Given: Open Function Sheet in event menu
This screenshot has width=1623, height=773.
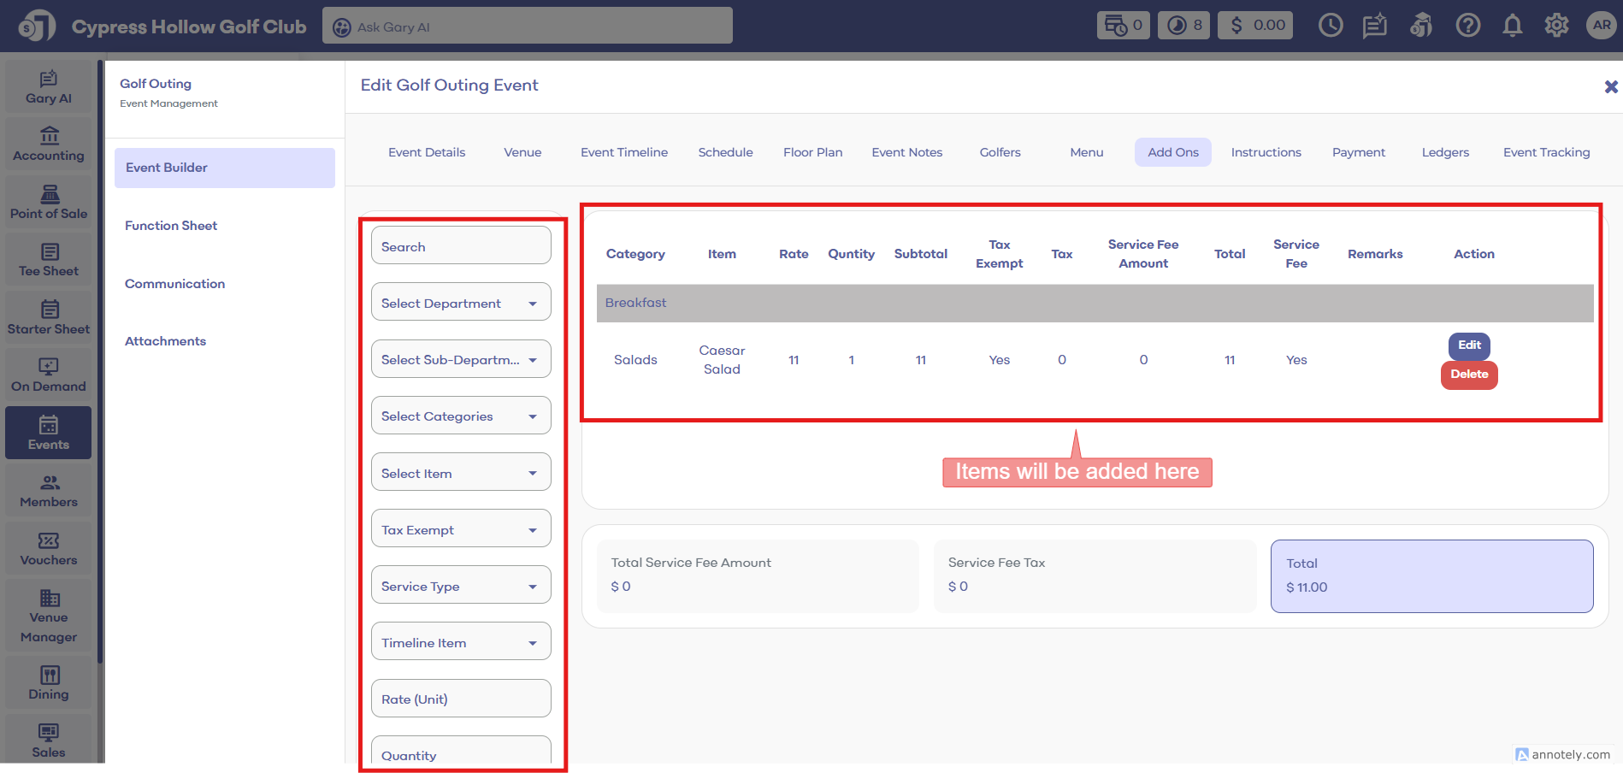Looking at the screenshot, I should 171,226.
